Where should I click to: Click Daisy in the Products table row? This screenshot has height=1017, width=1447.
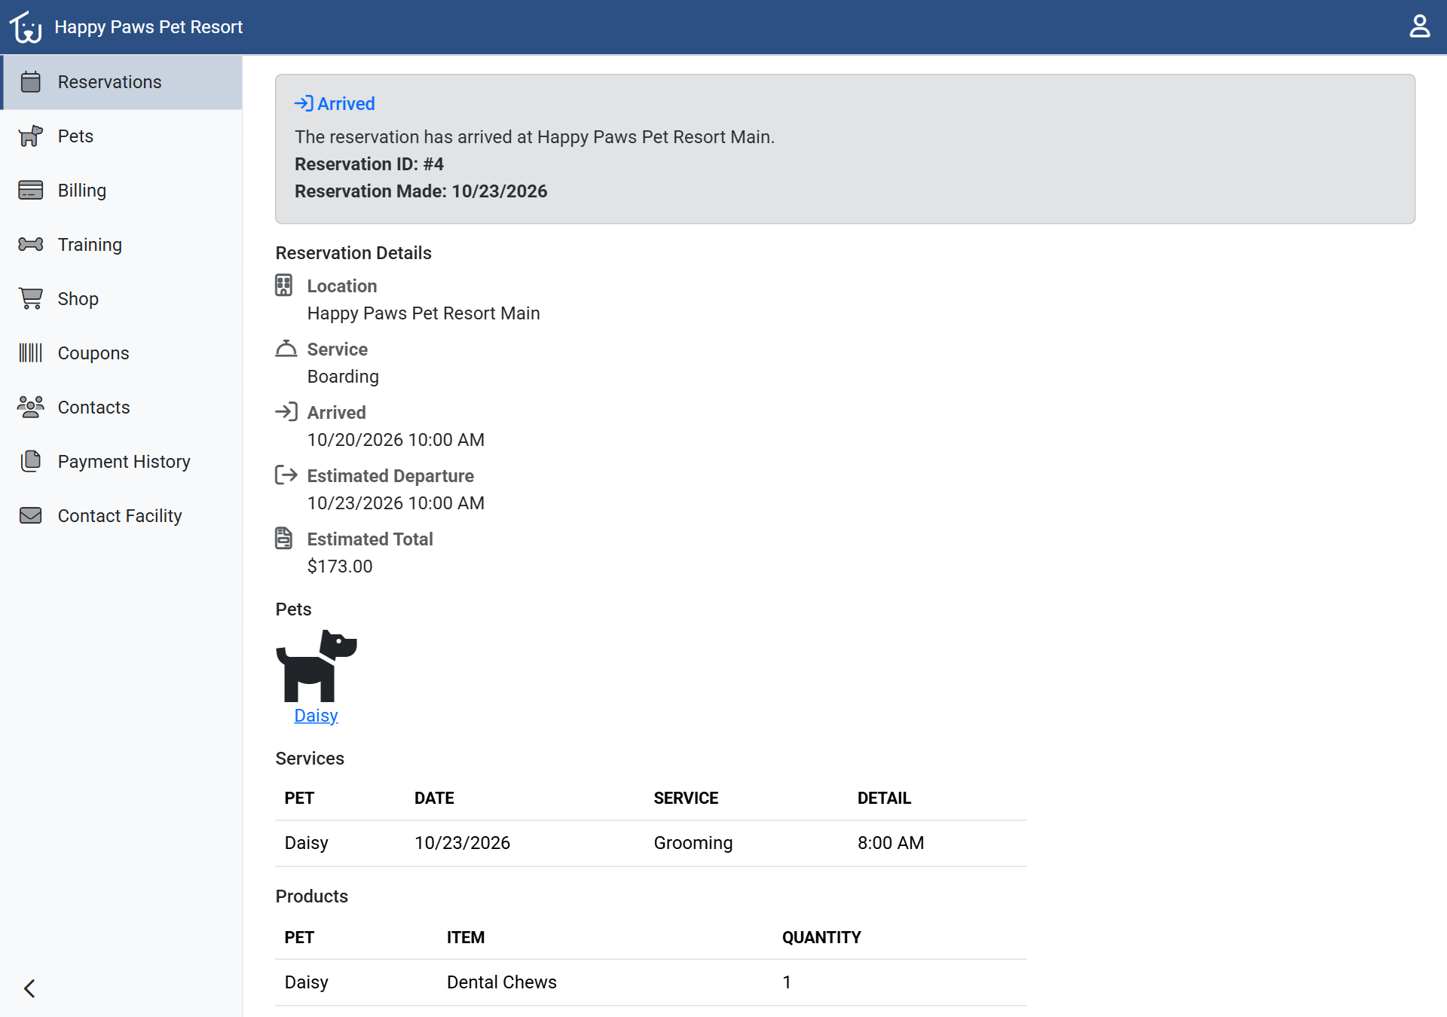click(306, 982)
